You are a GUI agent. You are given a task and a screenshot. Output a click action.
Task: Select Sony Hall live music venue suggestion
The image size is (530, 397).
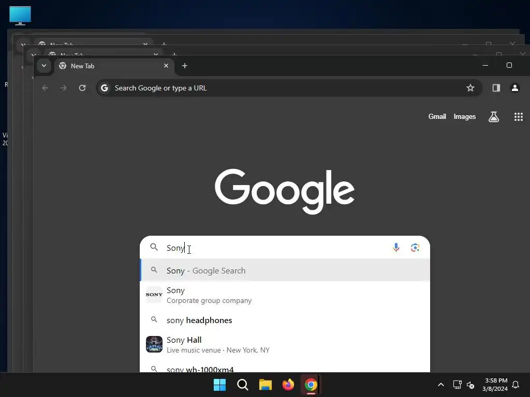coord(285,345)
